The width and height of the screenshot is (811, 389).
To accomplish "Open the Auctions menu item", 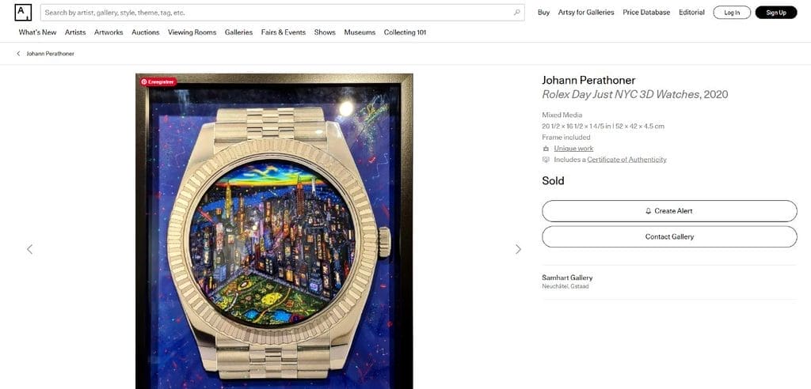I will click(146, 32).
